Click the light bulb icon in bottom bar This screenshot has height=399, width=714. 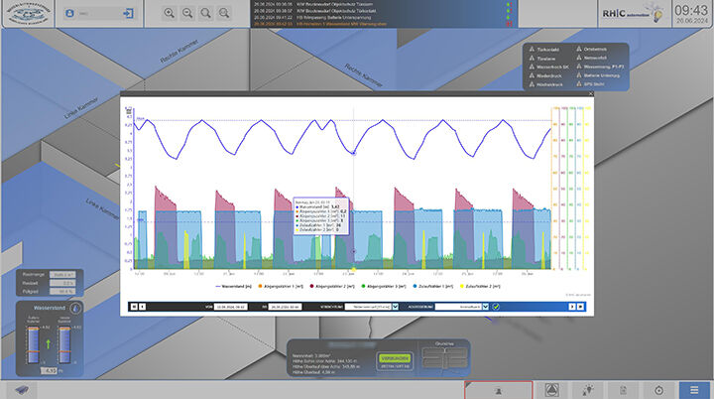coord(588,390)
